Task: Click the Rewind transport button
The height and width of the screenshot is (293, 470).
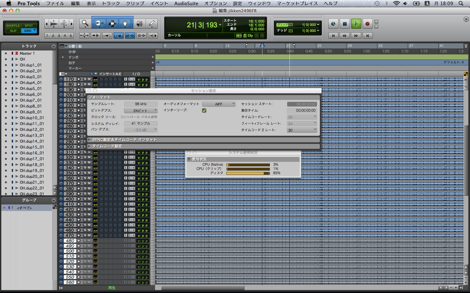Action: pos(345,35)
